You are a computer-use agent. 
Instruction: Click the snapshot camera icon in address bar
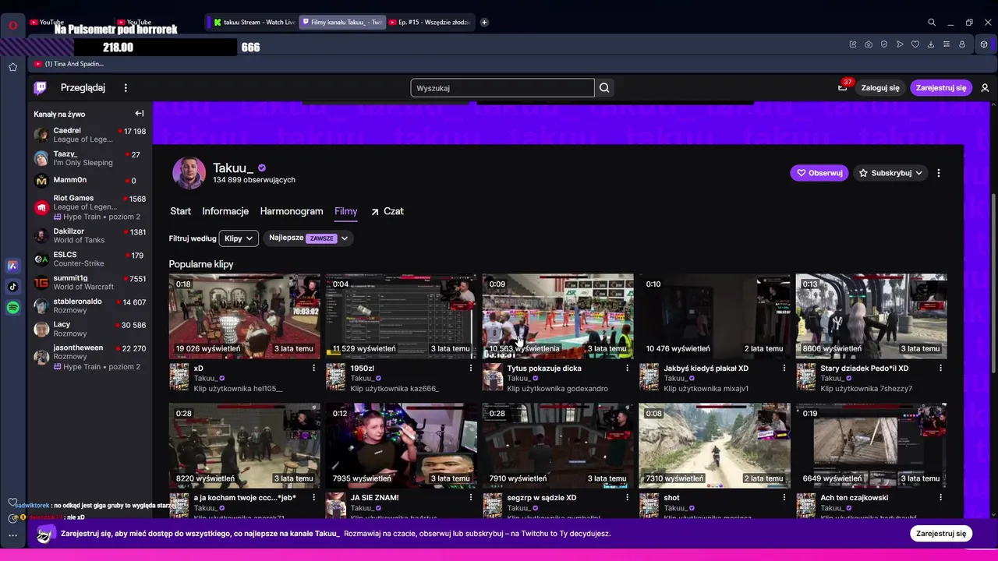pyautogui.click(x=869, y=44)
